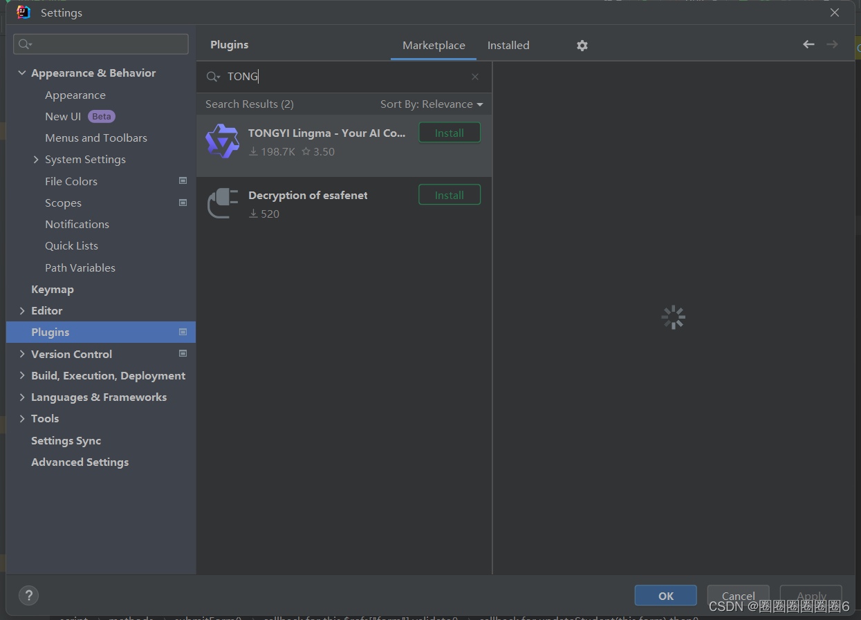Click the 198.7K downloads count
The image size is (861, 620).
pyautogui.click(x=272, y=152)
